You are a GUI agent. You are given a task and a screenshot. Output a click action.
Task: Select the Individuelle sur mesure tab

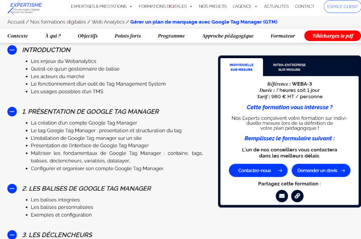[241, 67]
